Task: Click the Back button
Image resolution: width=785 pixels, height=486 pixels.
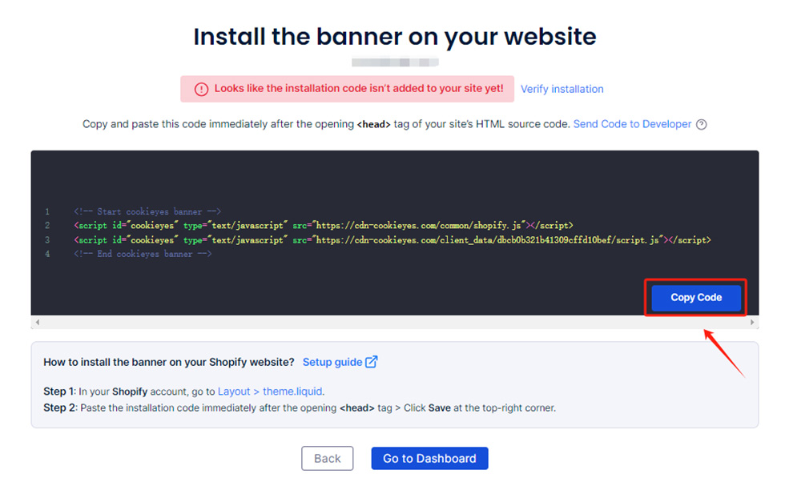Action: click(327, 458)
